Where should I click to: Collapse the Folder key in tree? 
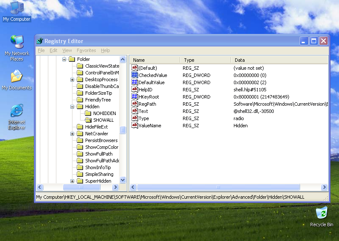tap(64, 59)
